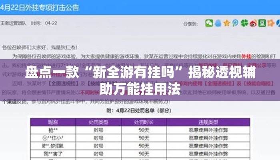Click 封号 in the 枪** row
280x160 pixels.
click(x=98, y=130)
